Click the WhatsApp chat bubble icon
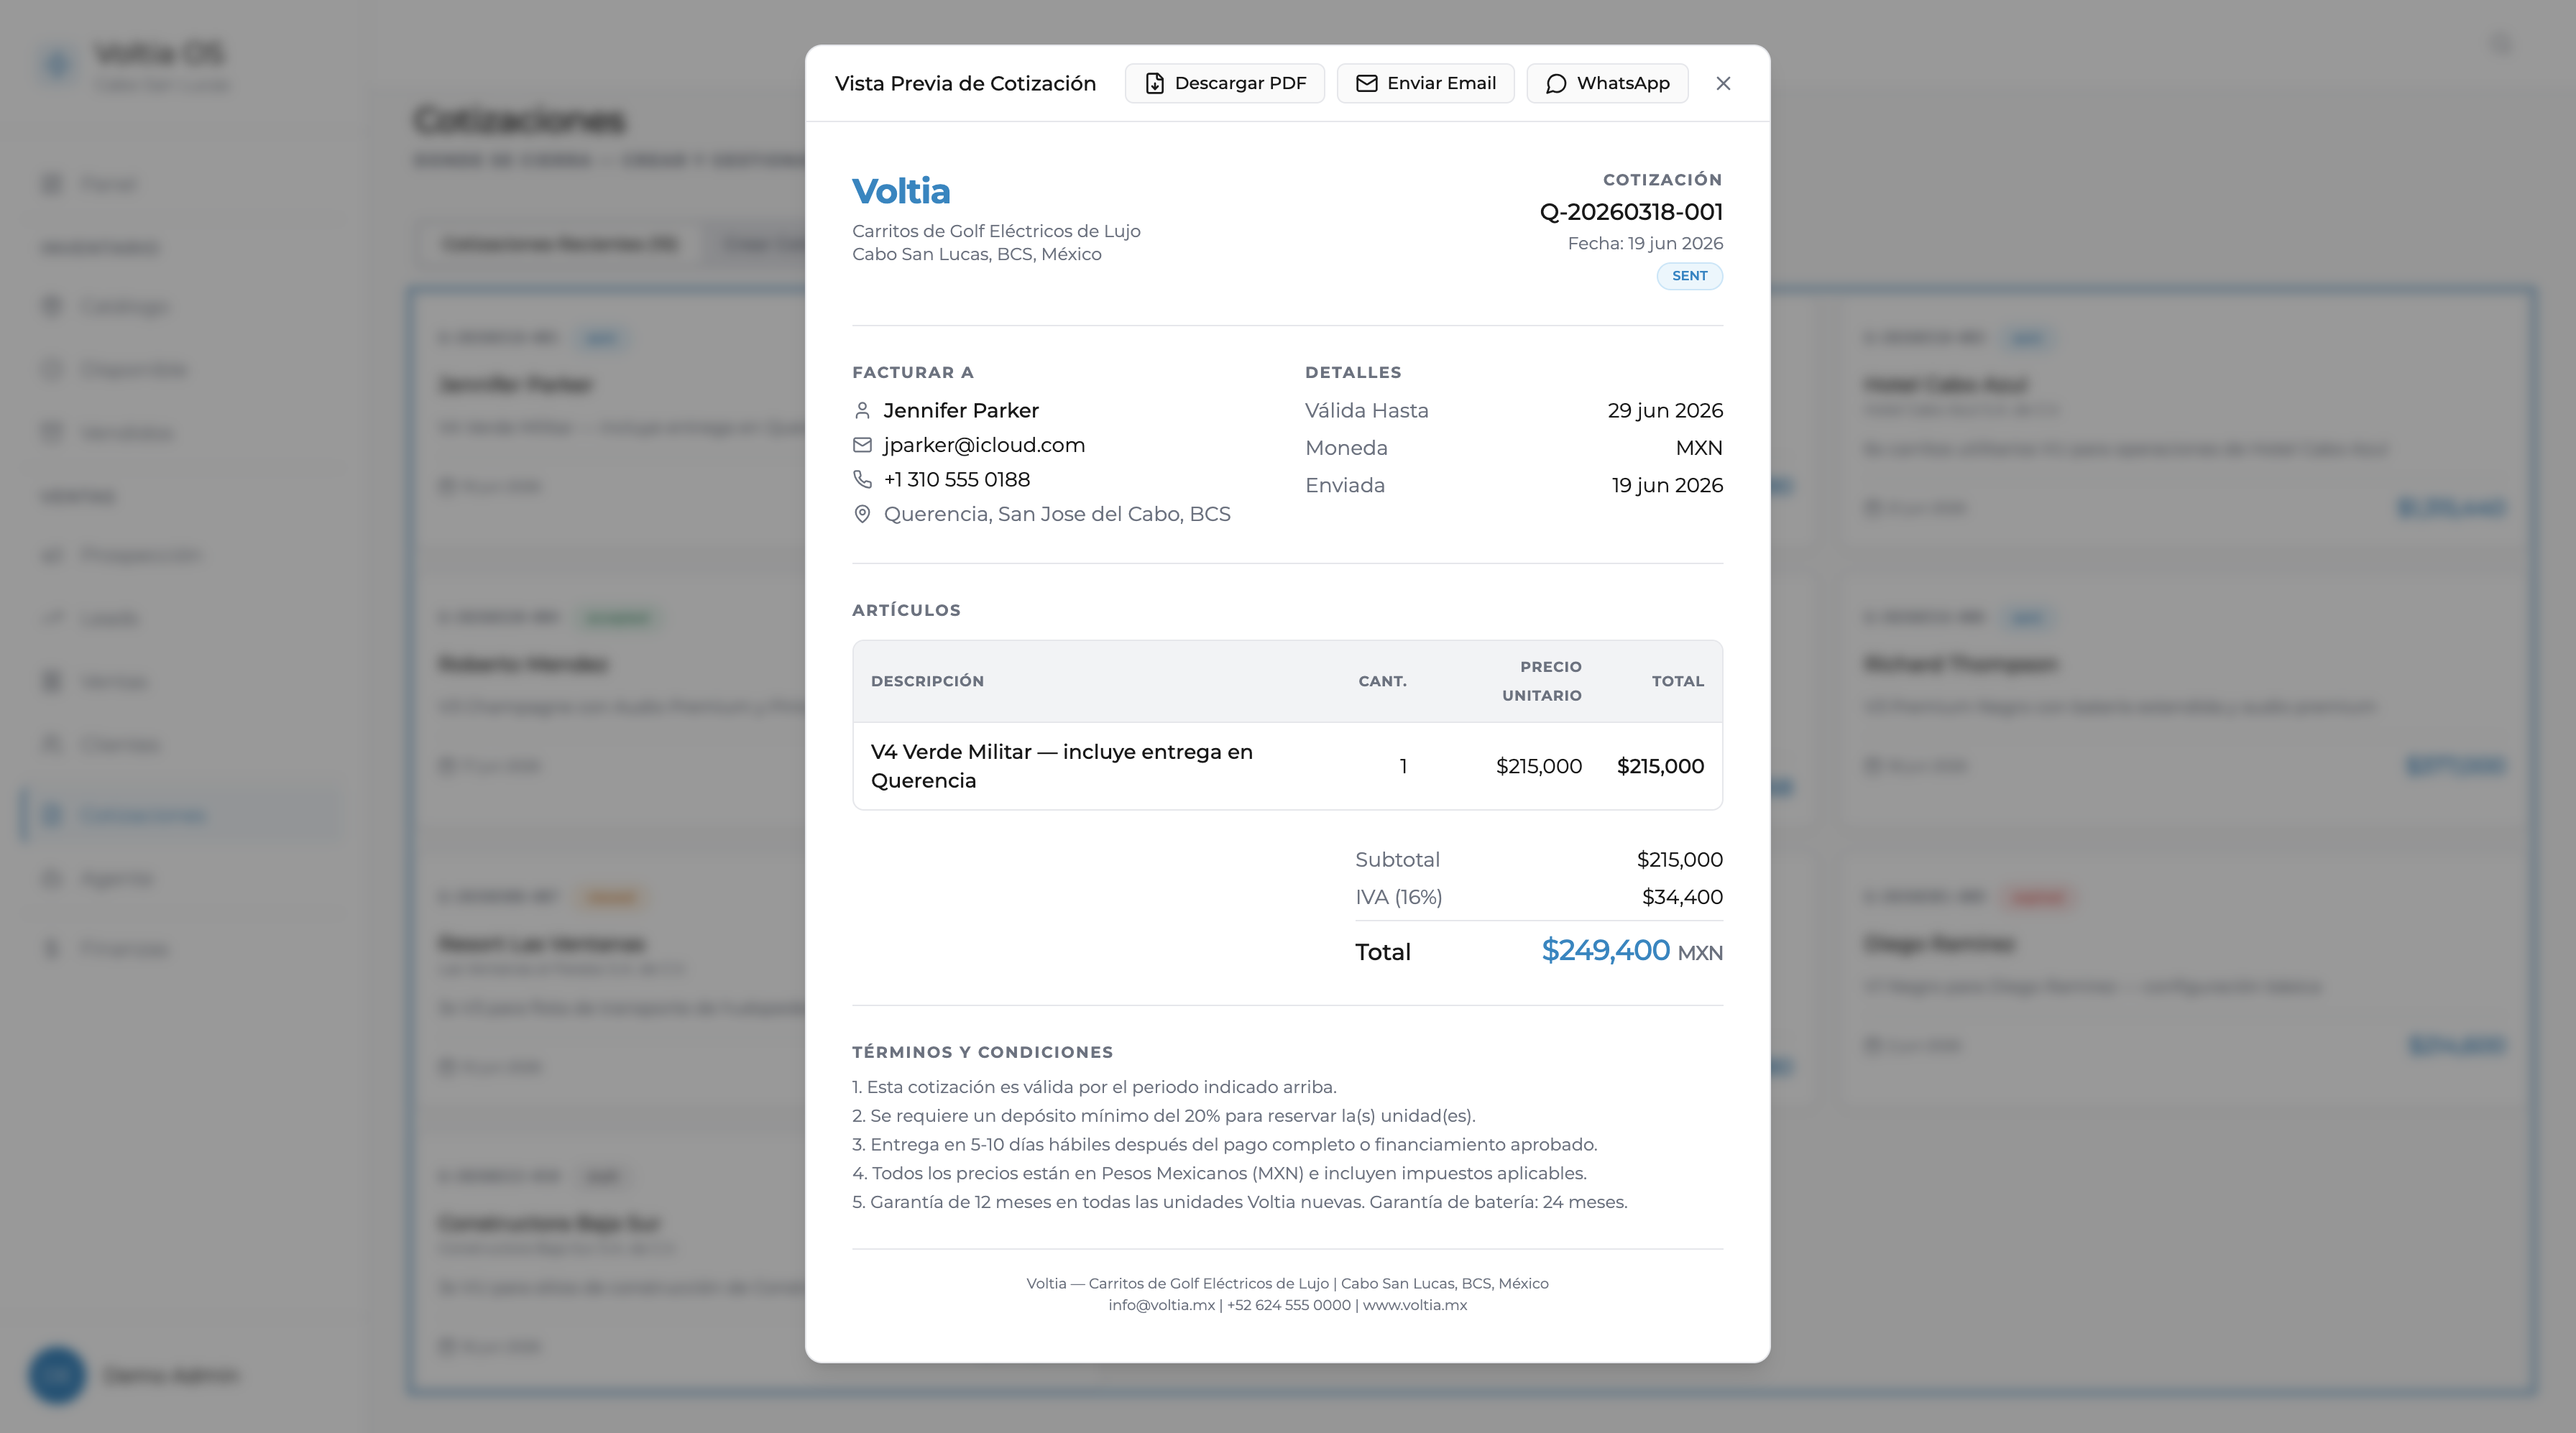Image resolution: width=2576 pixels, height=1433 pixels. pos(1556,83)
